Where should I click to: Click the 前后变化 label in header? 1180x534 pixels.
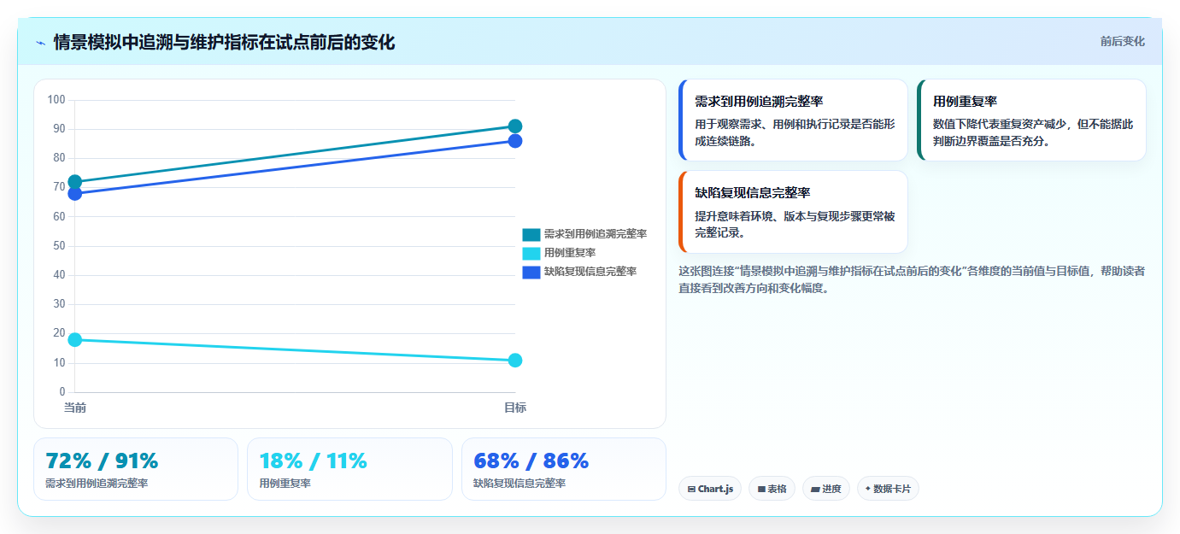coord(1122,41)
